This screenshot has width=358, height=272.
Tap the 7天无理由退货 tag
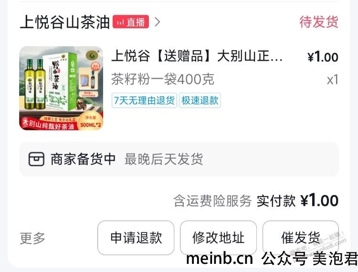click(144, 100)
